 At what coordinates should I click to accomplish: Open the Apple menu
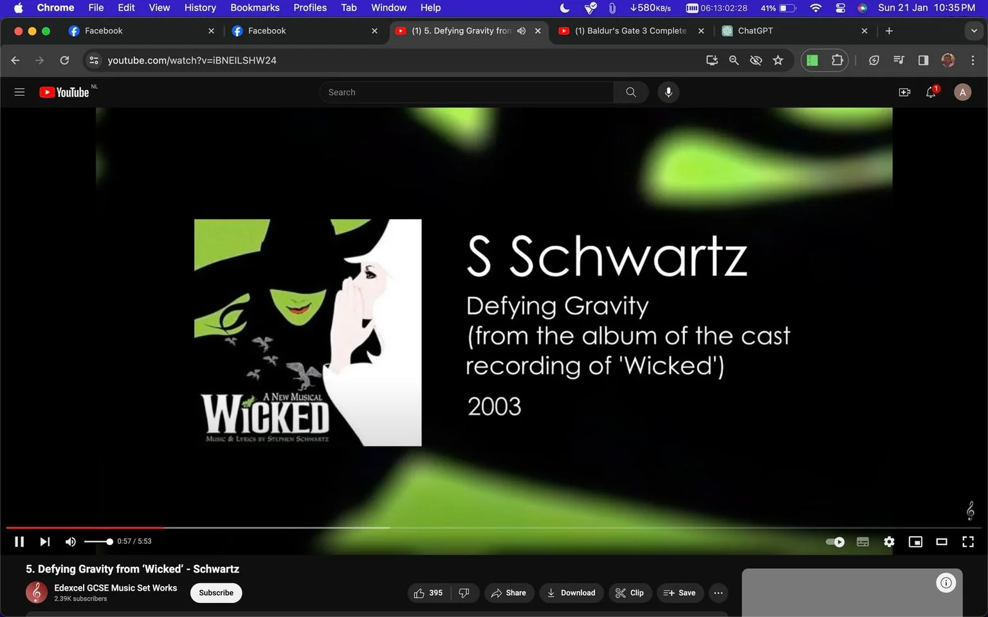(x=18, y=8)
